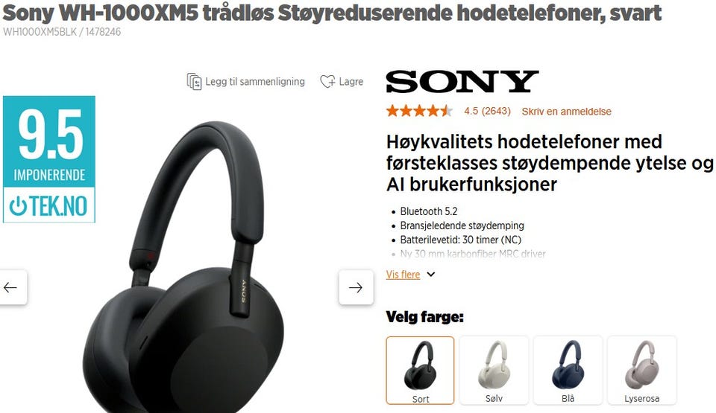Screen dimensions: 716x413
Task: Click the main black headphones product image
Action: 183,266
